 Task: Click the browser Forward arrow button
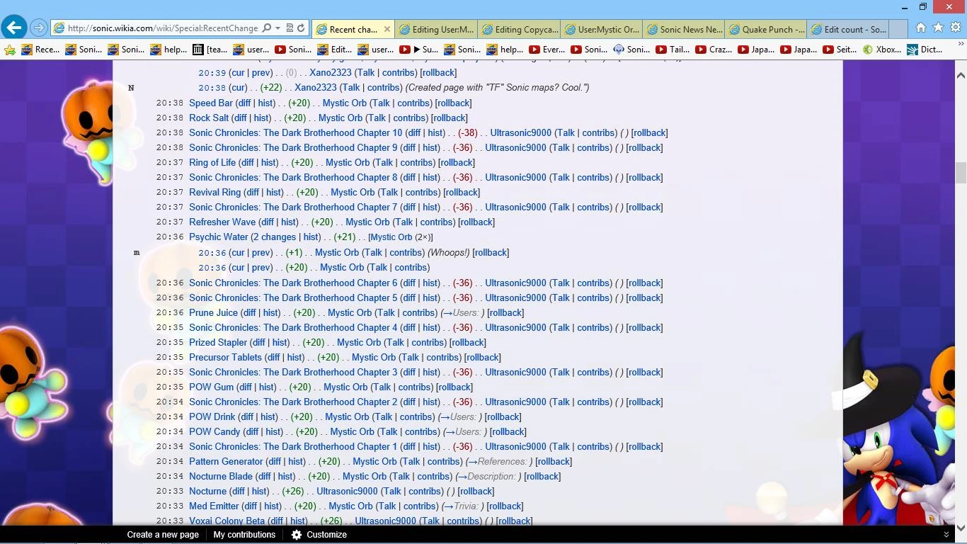click(x=39, y=28)
